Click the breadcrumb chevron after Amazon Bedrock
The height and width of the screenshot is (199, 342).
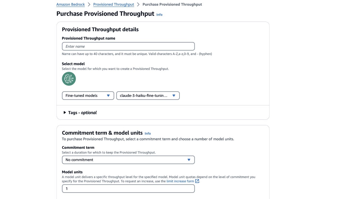89,5
